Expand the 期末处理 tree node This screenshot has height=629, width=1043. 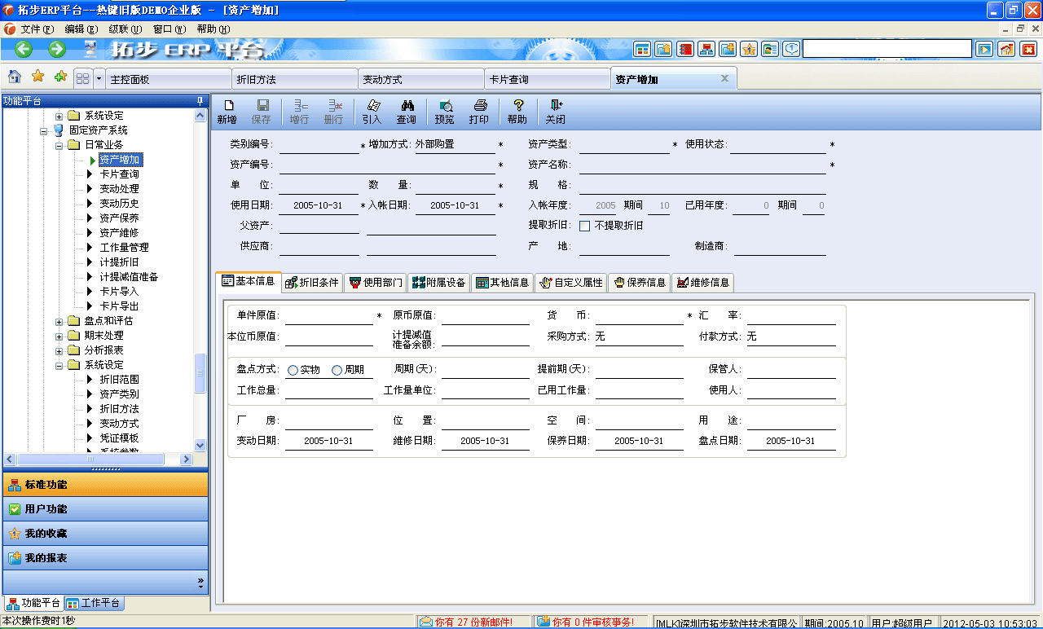click(x=58, y=335)
